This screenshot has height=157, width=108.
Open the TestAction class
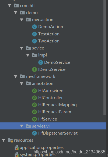click(49, 34)
